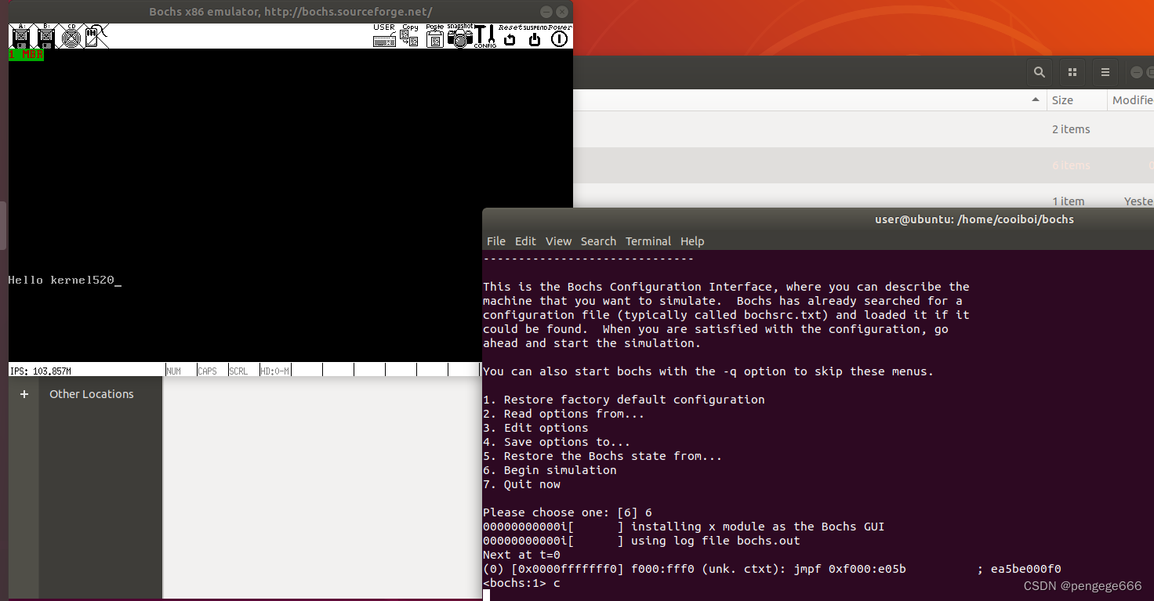The width and height of the screenshot is (1154, 601).
Task: Click the terminal title 'user@ubuntu: /home/cooiboi/bochs'
Action: point(974,219)
